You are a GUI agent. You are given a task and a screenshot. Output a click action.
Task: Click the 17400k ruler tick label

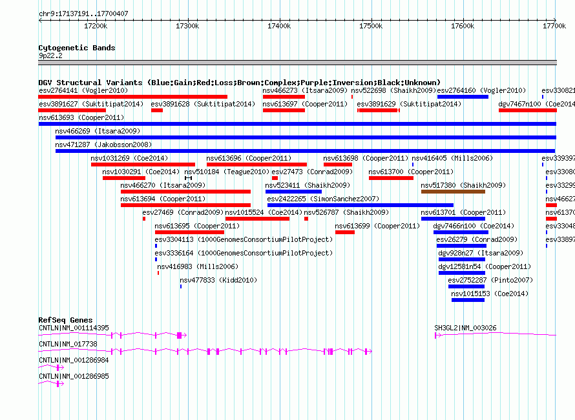point(280,26)
